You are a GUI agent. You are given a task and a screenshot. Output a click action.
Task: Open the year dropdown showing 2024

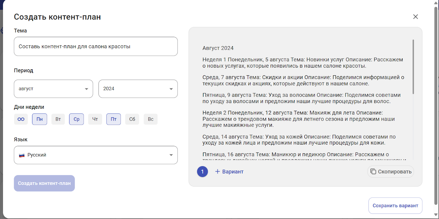pos(138,89)
